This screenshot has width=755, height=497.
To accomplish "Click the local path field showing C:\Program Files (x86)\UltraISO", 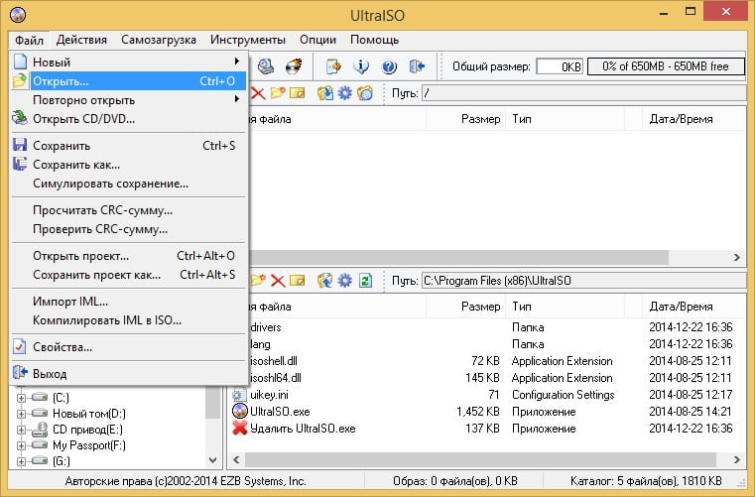I will pos(581,281).
